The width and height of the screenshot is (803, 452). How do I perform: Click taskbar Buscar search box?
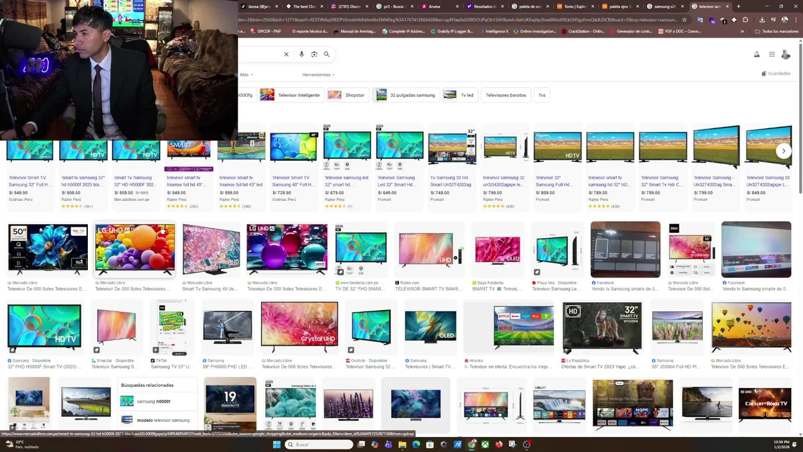click(x=319, y=444)
